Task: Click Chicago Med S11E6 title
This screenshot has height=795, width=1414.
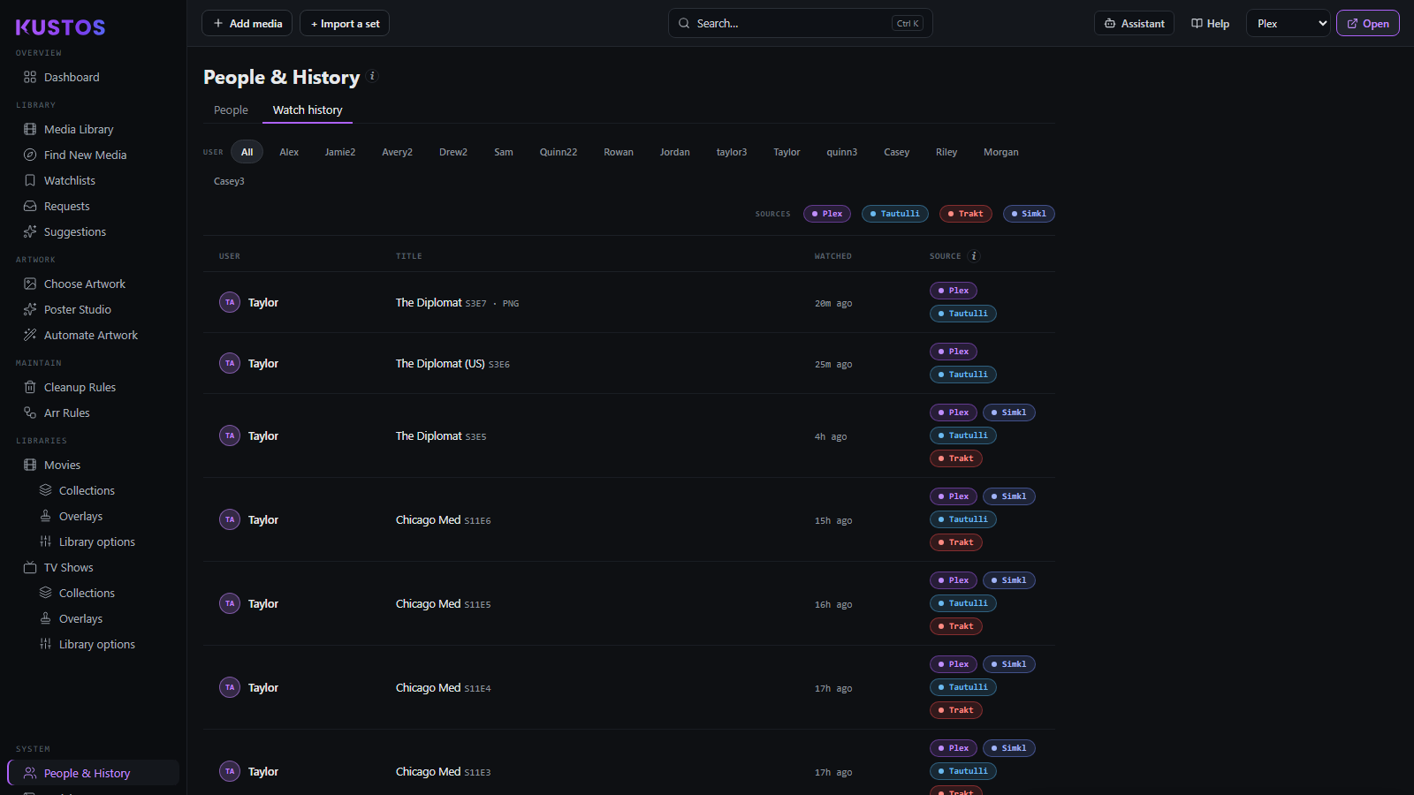Action: [x=443, y=520]
